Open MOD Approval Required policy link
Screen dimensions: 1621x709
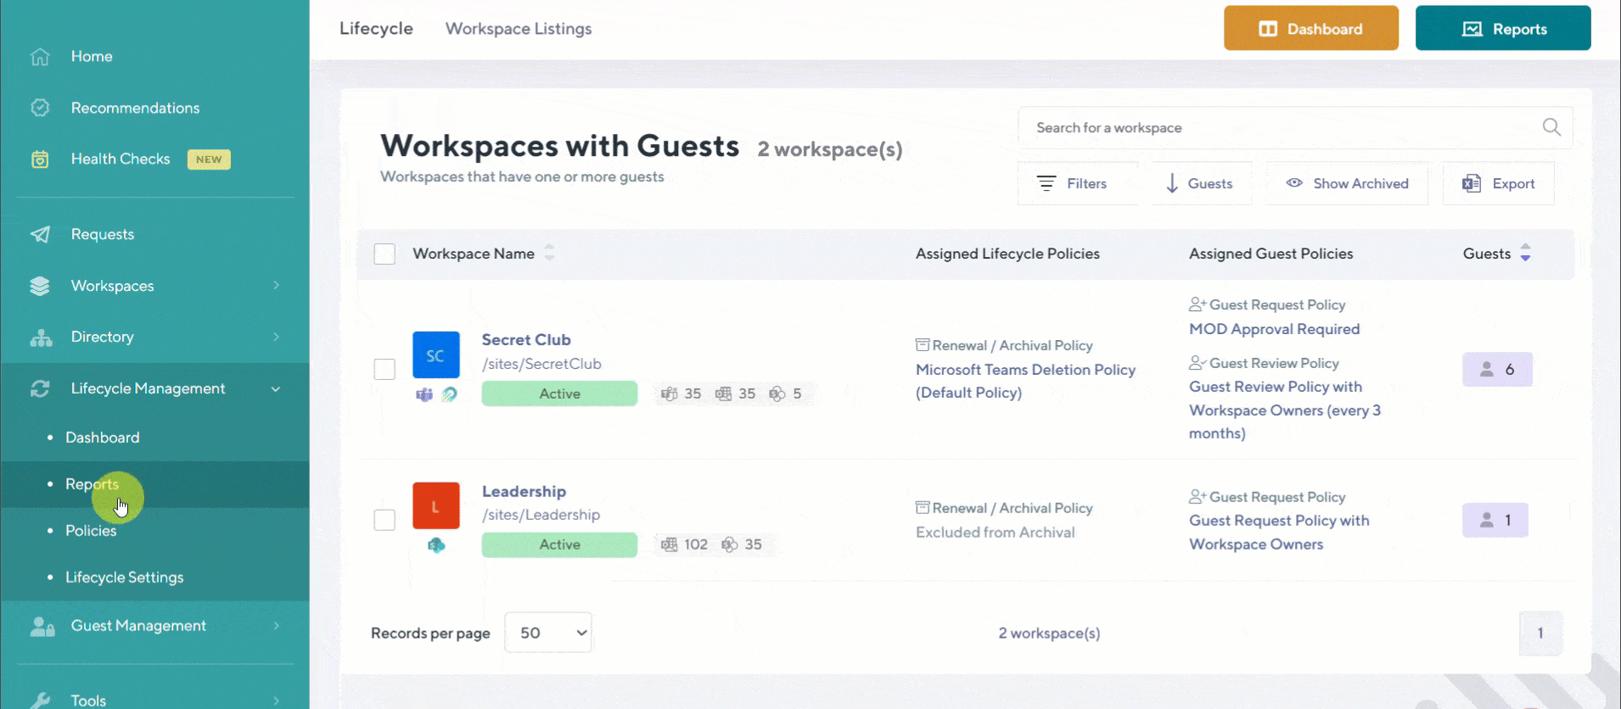(x=1274, y=329)
